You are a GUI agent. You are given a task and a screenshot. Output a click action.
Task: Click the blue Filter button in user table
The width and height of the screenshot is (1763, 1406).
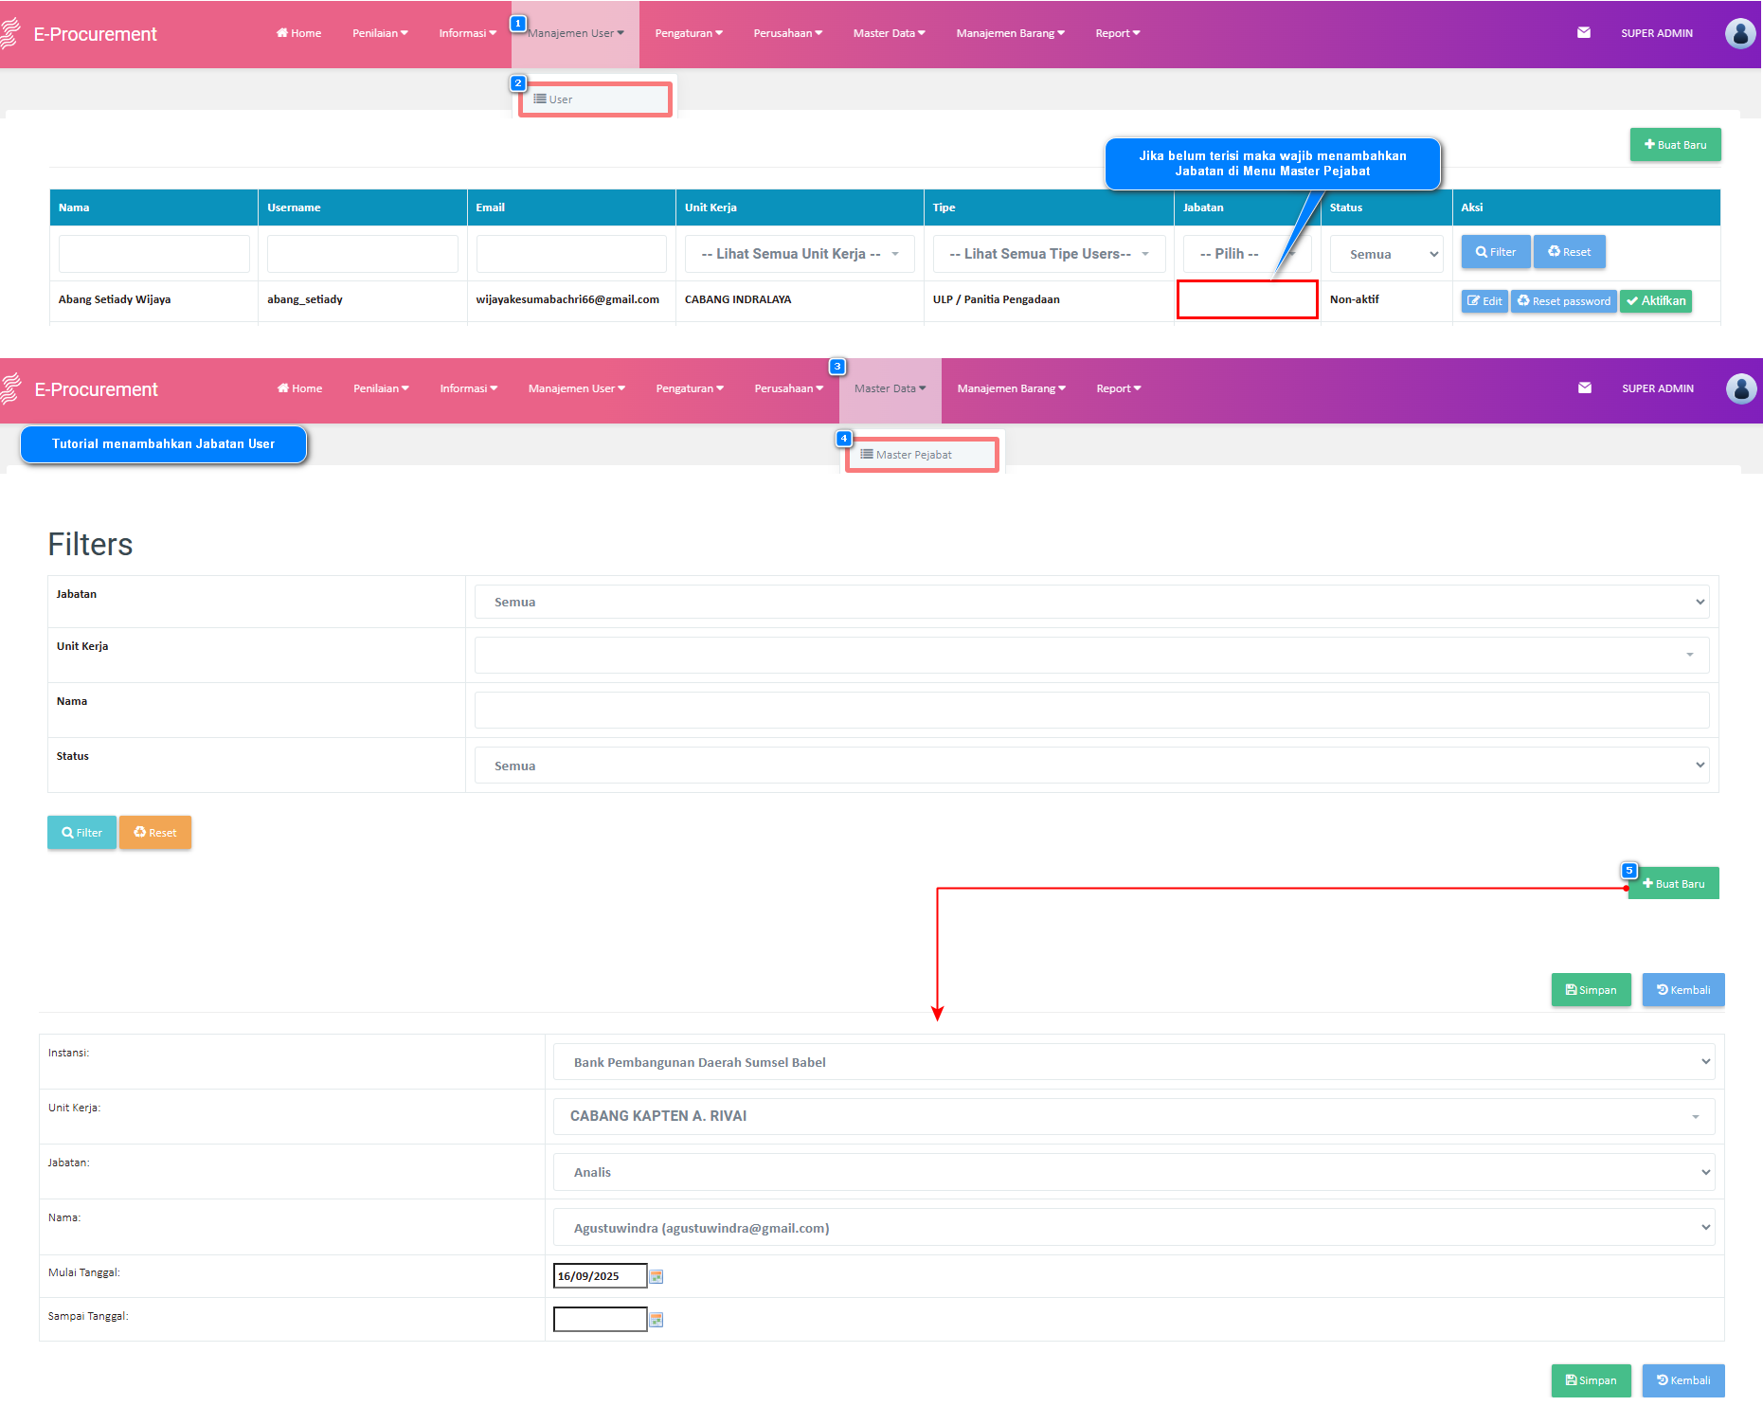[x=1496, y=252]
